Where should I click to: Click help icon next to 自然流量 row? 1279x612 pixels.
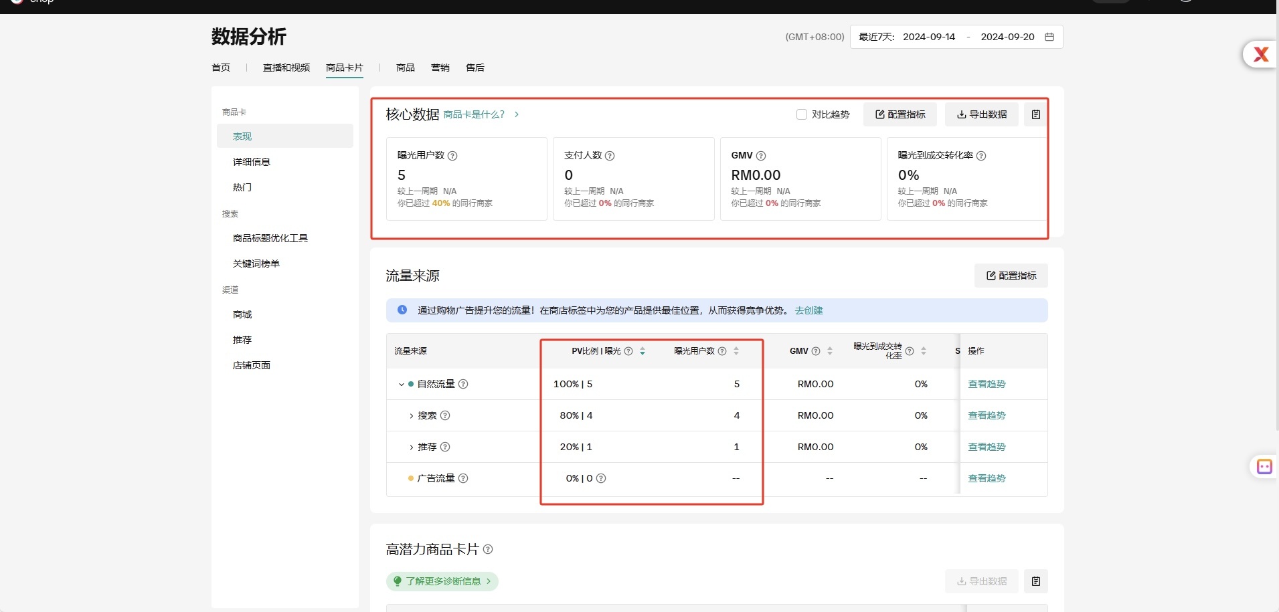coord(463,384)
